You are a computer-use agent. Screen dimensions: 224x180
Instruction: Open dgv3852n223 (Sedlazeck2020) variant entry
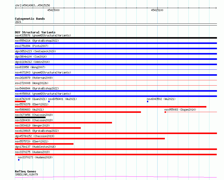click(x=35, y=51)
